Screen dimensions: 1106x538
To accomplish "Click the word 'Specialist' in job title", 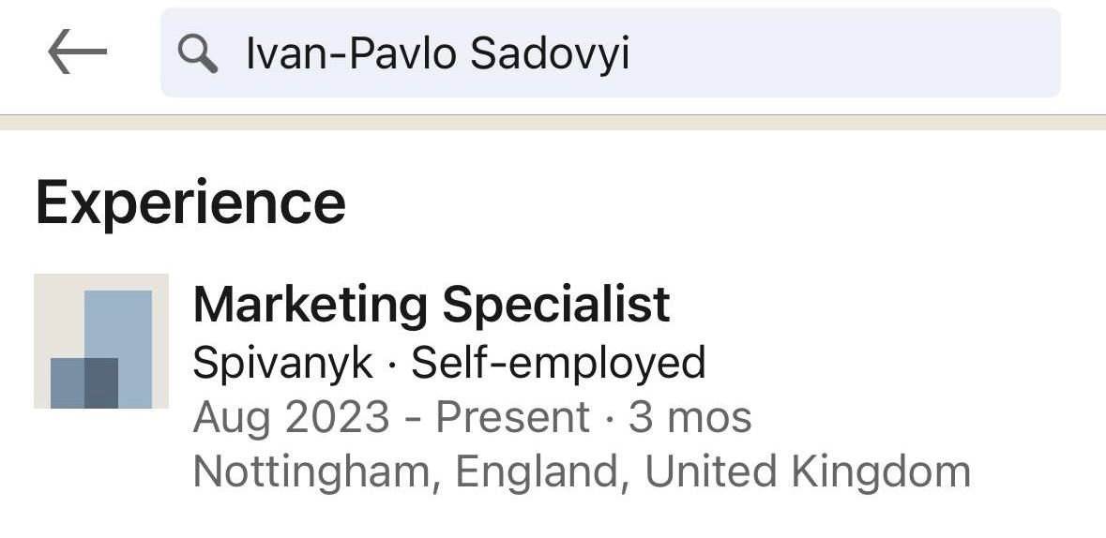I will coord(555,305).
